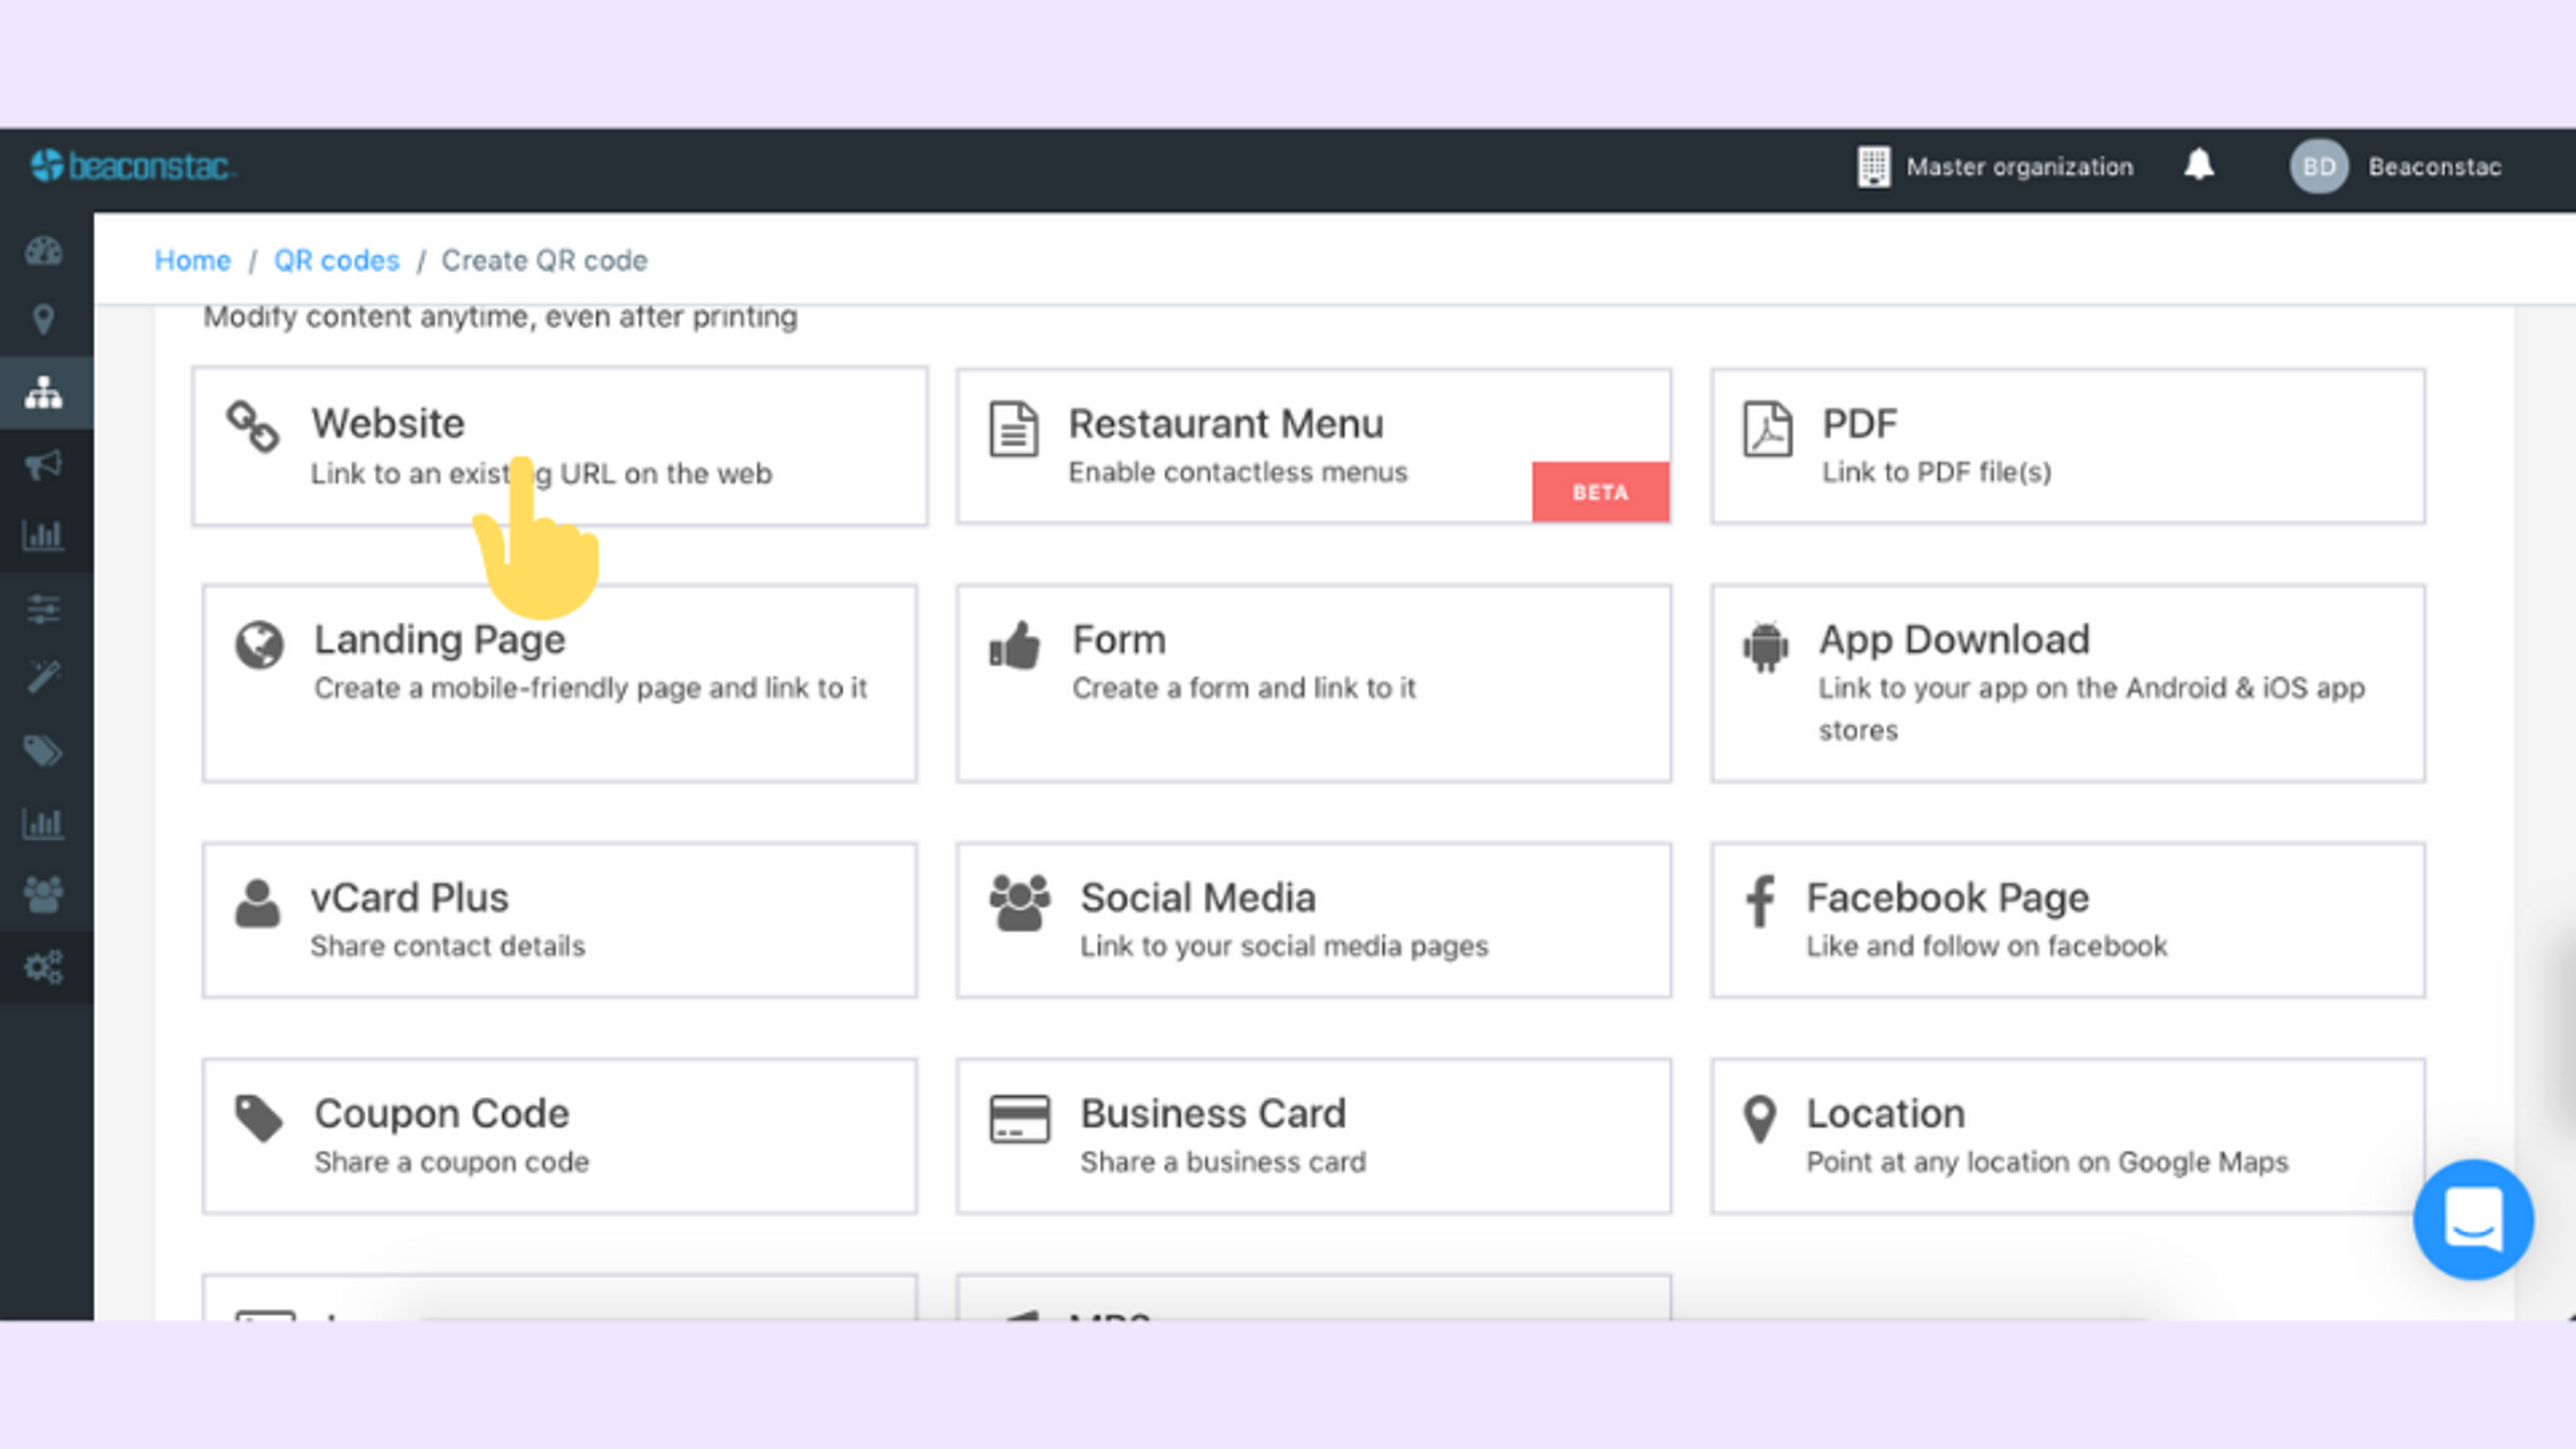Open the settings gears sidebar icon
This screenshot has width=2576, height=1449.
[x=43, y=967]
